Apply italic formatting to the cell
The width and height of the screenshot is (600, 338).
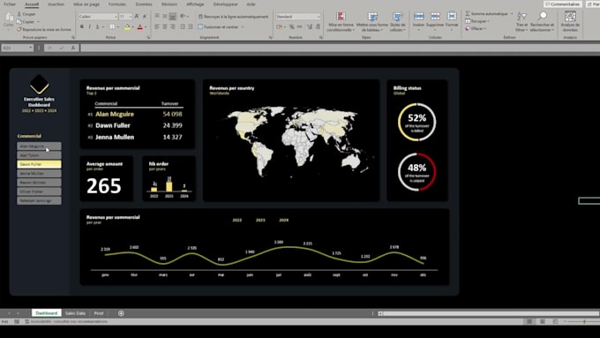(89, 26)
